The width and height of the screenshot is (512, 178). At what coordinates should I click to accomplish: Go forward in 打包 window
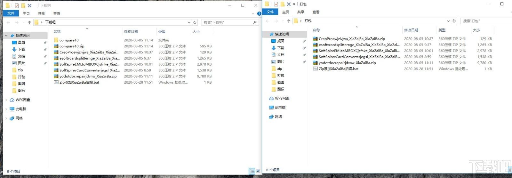coord(276,21)
